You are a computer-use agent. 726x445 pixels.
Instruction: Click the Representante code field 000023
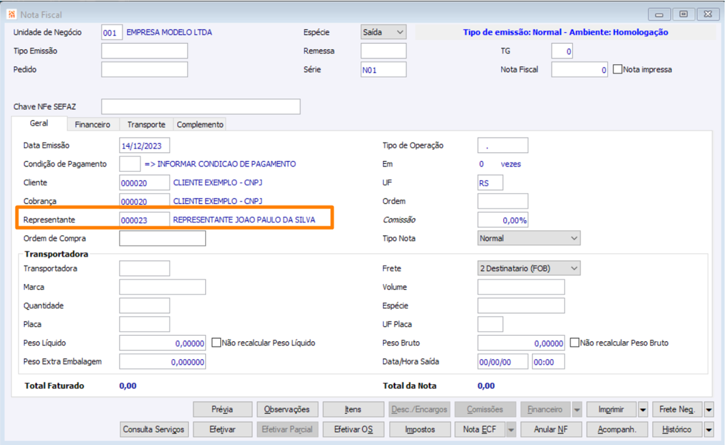[144, 220]
